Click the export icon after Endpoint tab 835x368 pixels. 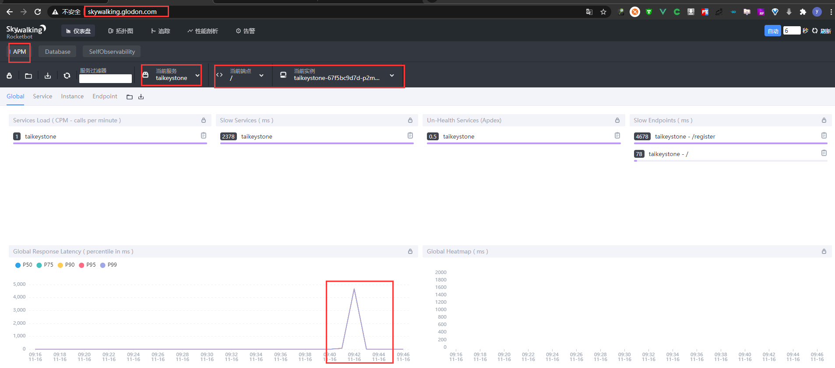pos(141,97)
